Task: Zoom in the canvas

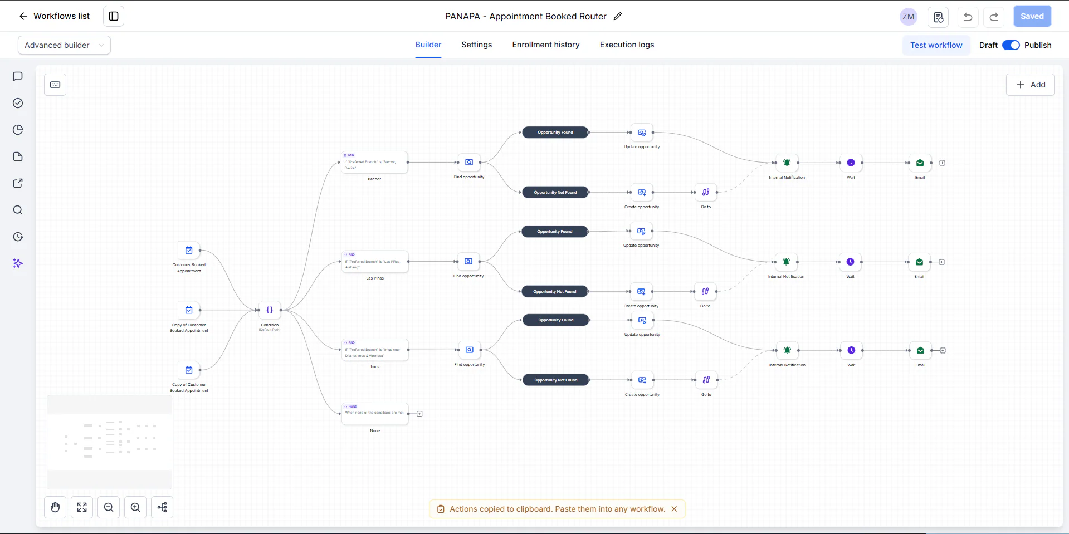Action: (x=135, y=507)
